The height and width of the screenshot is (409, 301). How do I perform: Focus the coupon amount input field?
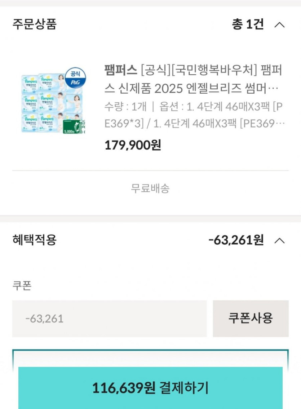(109, 319)
